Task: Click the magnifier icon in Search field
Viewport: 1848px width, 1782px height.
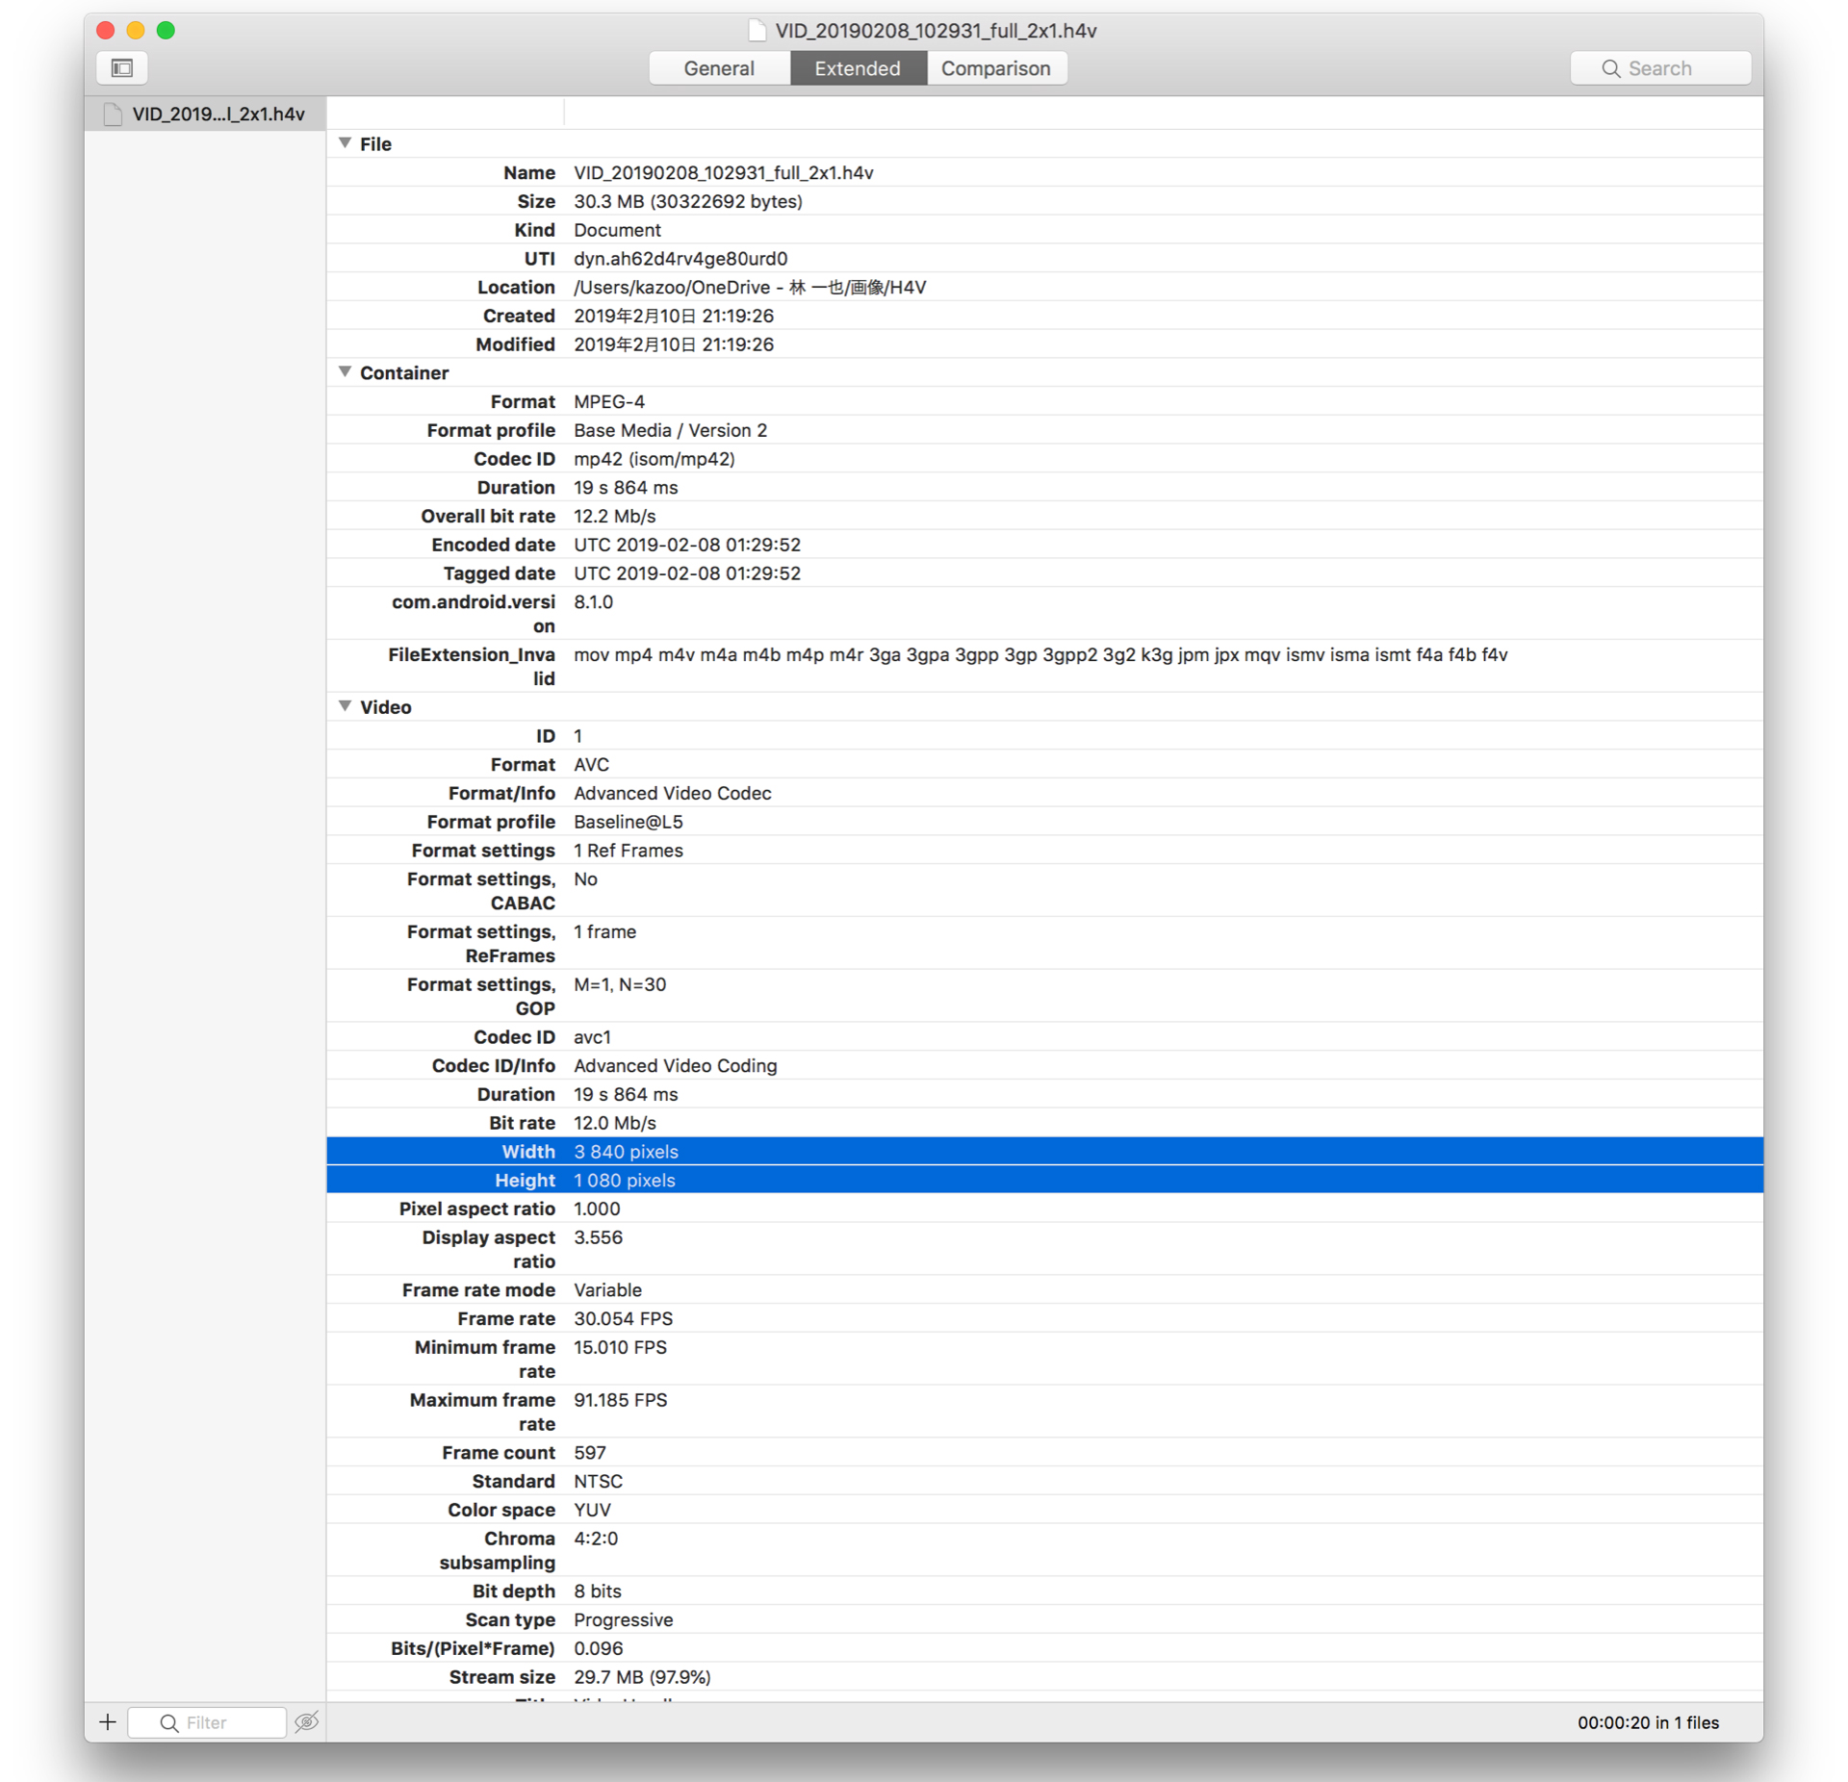Action: coord(1610,68)
